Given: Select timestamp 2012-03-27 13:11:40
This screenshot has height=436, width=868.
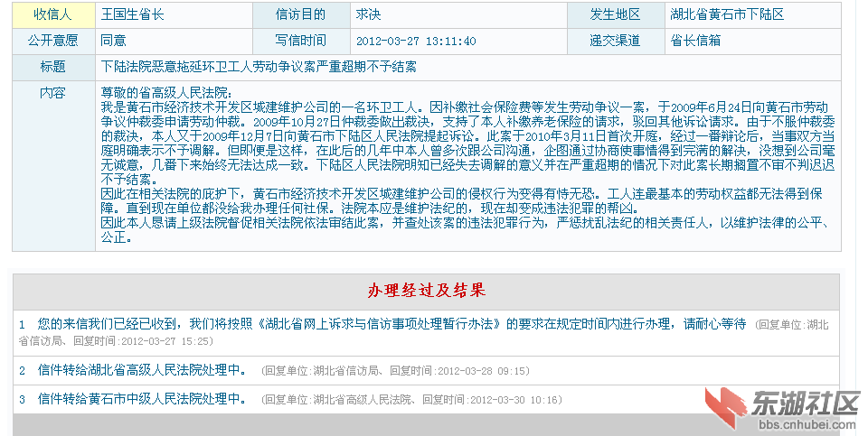Looking at the screenshot, I should pyautogui.click(x=416, y=42).
